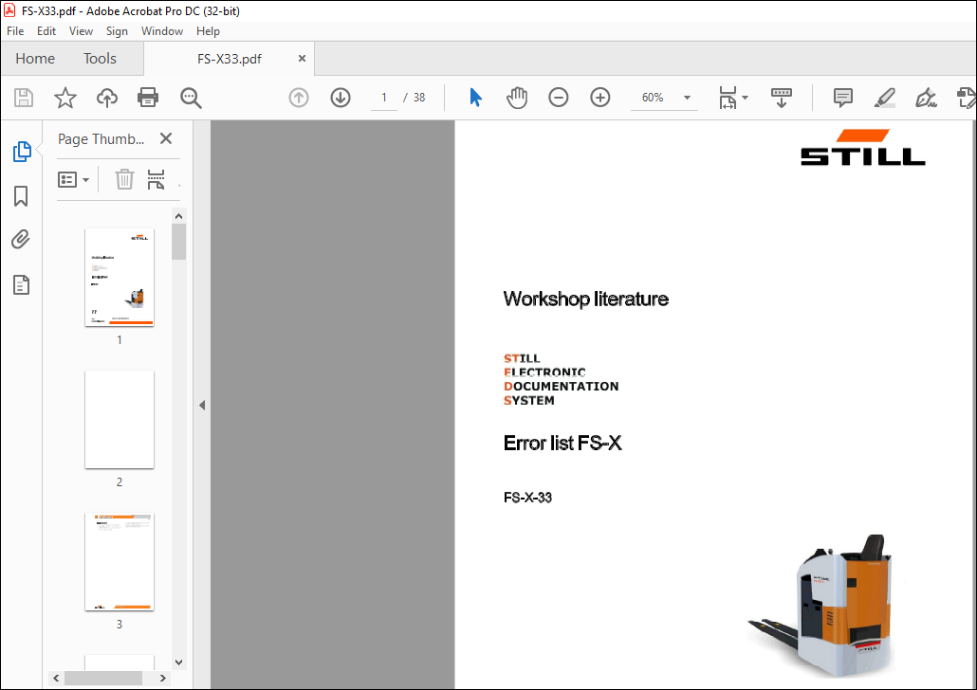
Task: Click thumbnail panel scroll up arrow
Action: 179,216
